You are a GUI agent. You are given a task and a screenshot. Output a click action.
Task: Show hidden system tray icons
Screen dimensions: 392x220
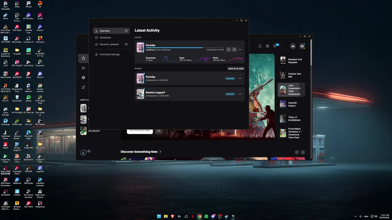355,216
